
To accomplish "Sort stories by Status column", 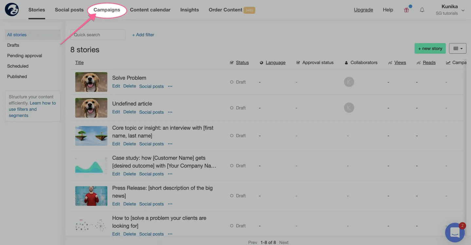I will click(242, 62).
